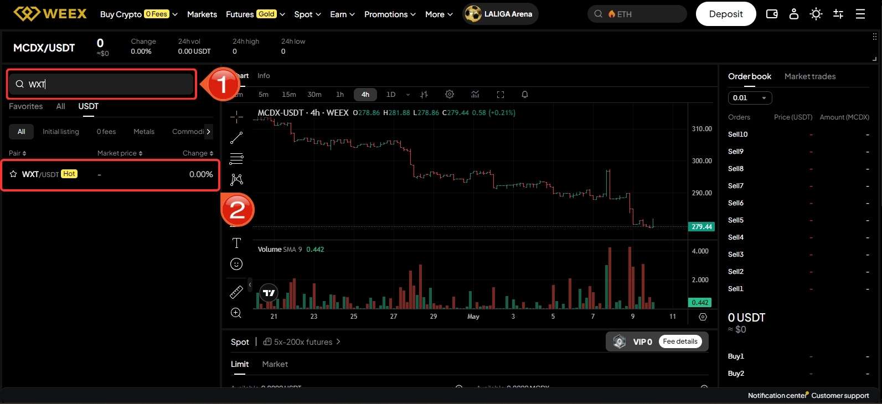Click the TradingView logo badge
Image resolution: width=882 pixels, height=404 pixels.
coord(269,293)
